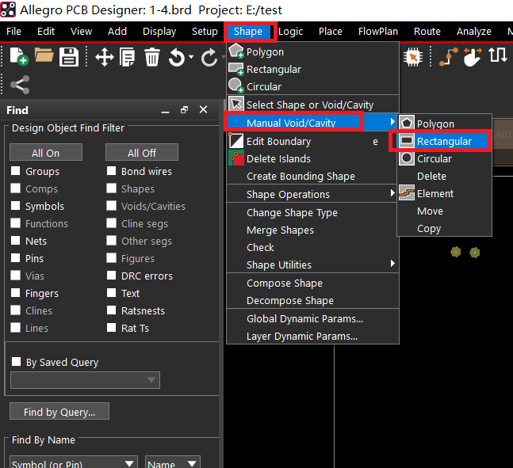Open the Symbol (or Pin) dropdown
The height and width of the screenshot is (468, 513).
click(x=74, y=462)
